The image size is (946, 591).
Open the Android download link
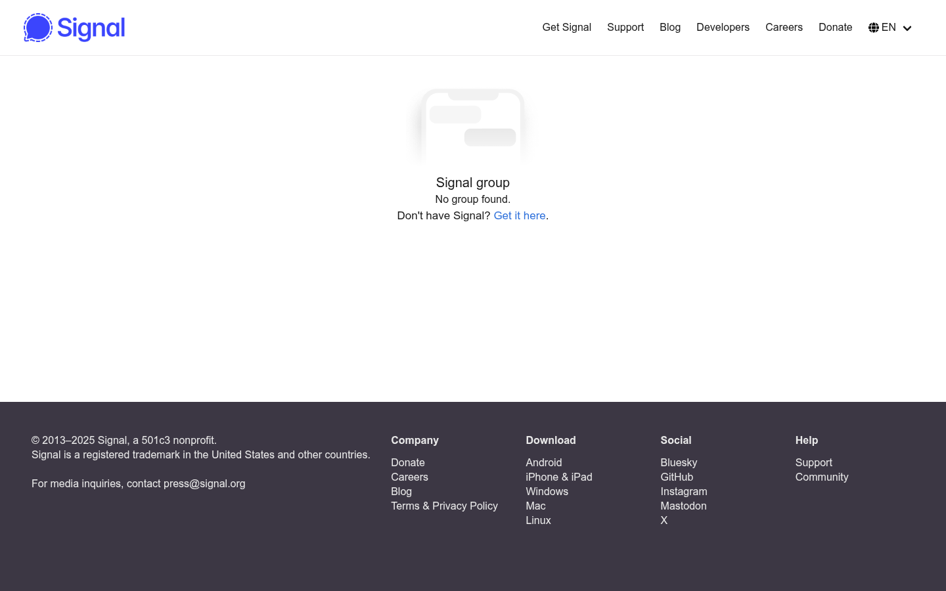coord(544,462)
